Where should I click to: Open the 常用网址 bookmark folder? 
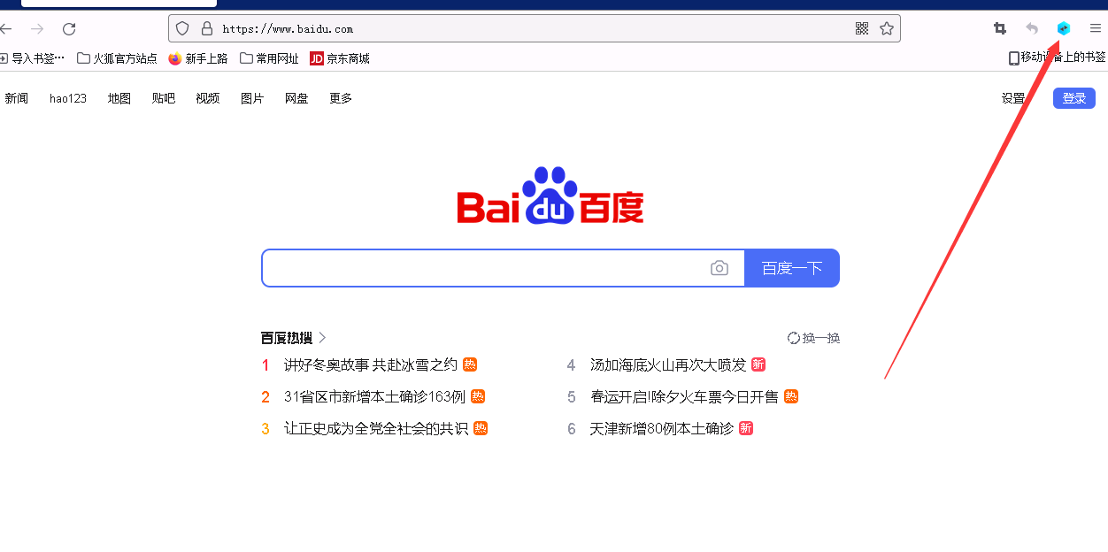click(x=269, y=58)
